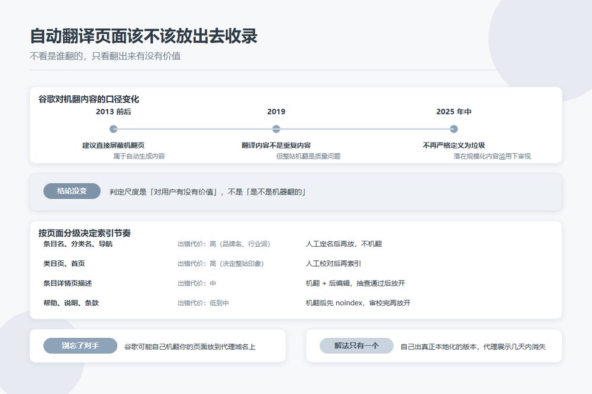Click 出错代价：高（品牌名、行业词）
Screen dimensions: 592x394
point(224,244)
